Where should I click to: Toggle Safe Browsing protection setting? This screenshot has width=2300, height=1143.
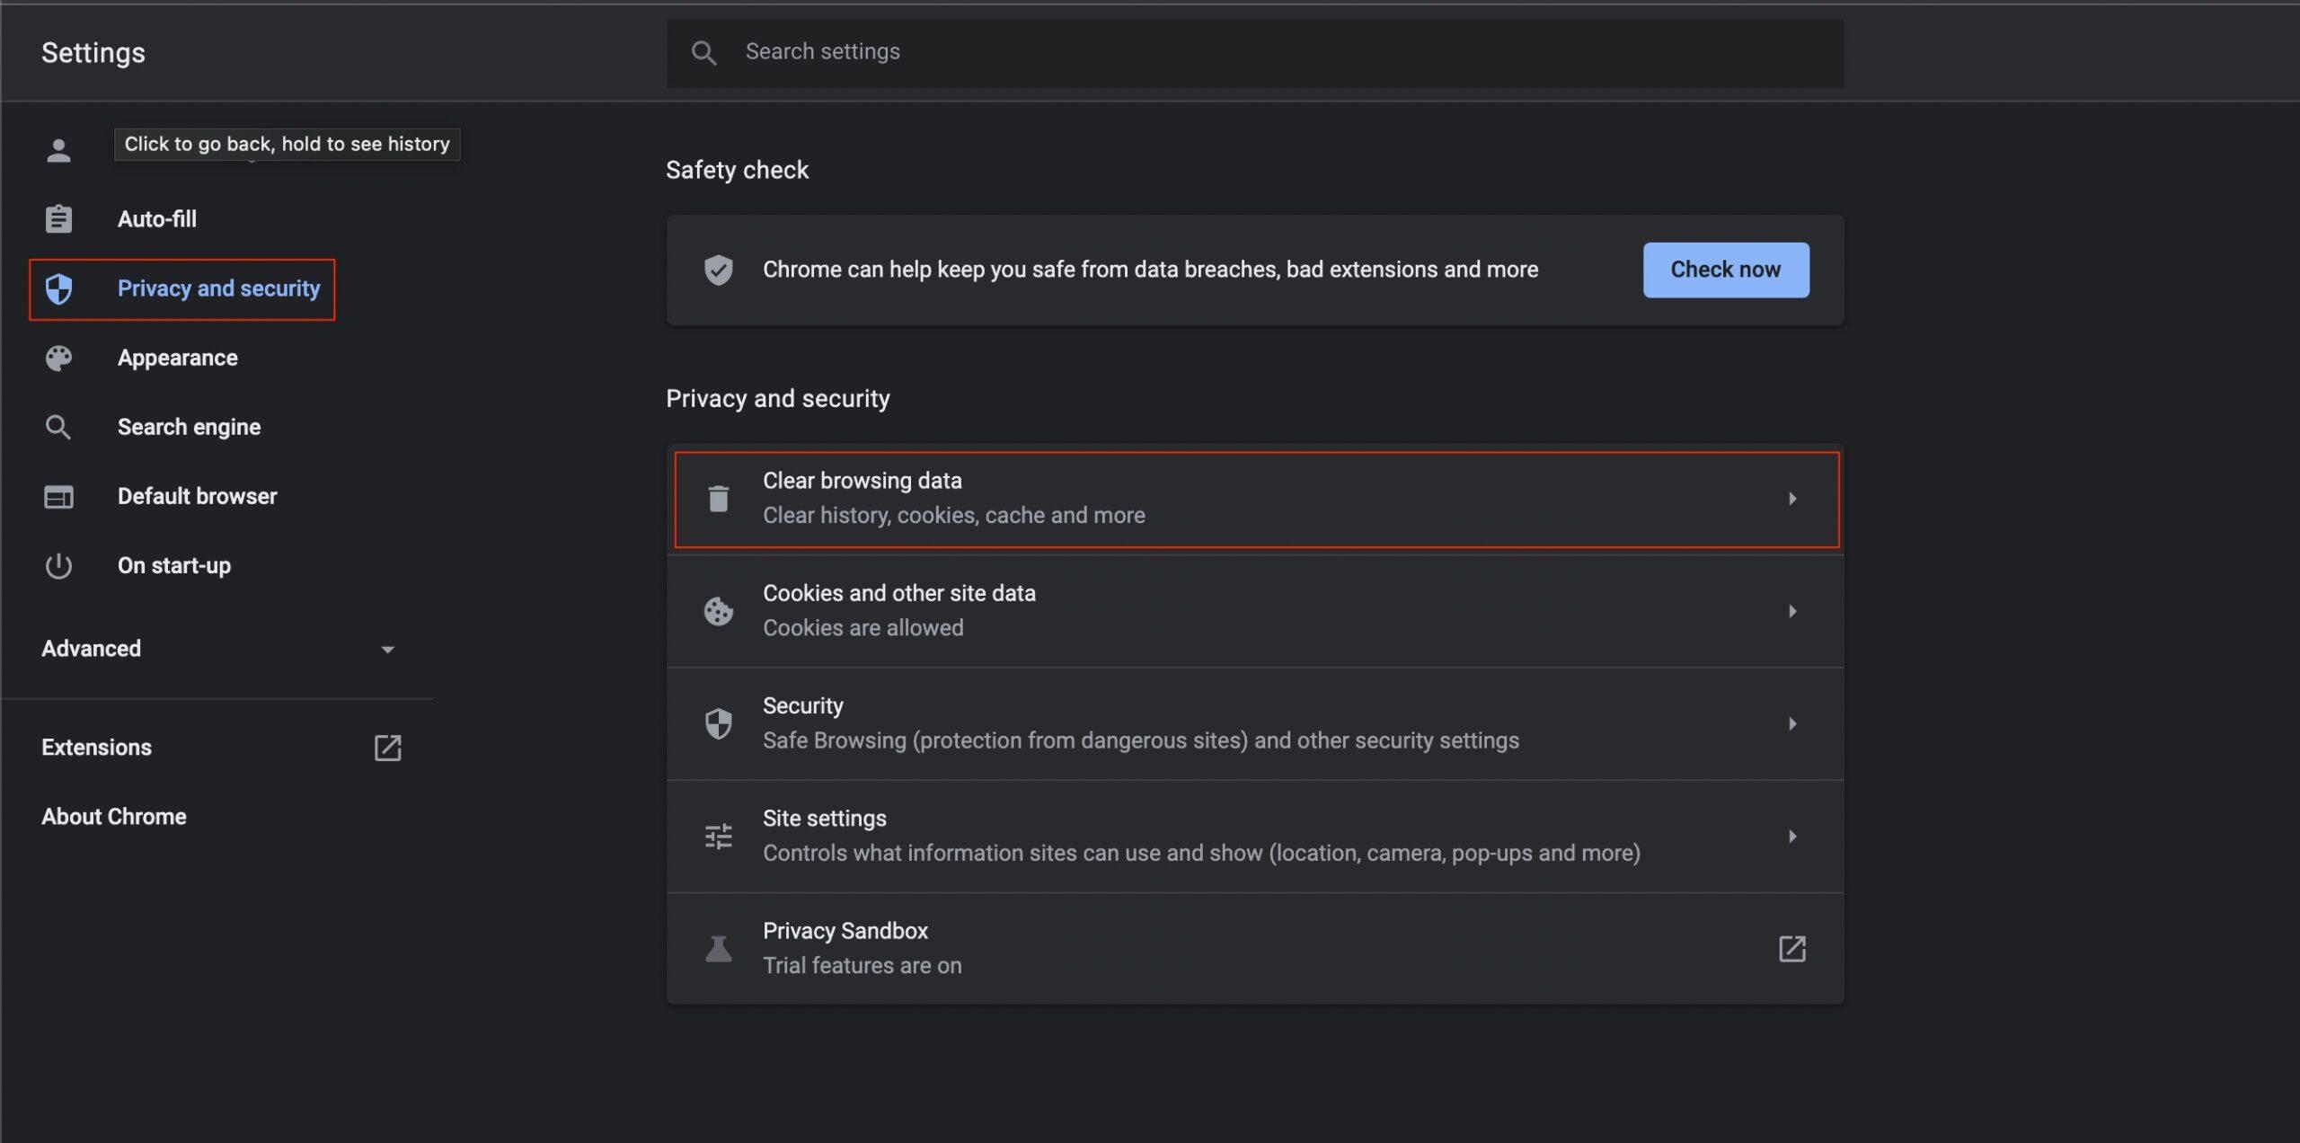click(1256, 723)
